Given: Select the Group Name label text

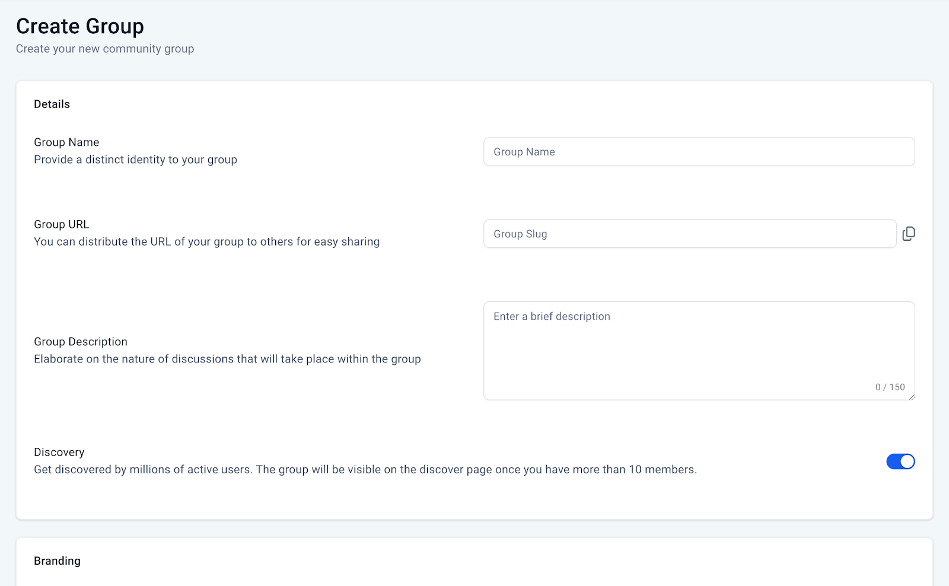Looking at the screenshot, I should [x=66, y=142].
